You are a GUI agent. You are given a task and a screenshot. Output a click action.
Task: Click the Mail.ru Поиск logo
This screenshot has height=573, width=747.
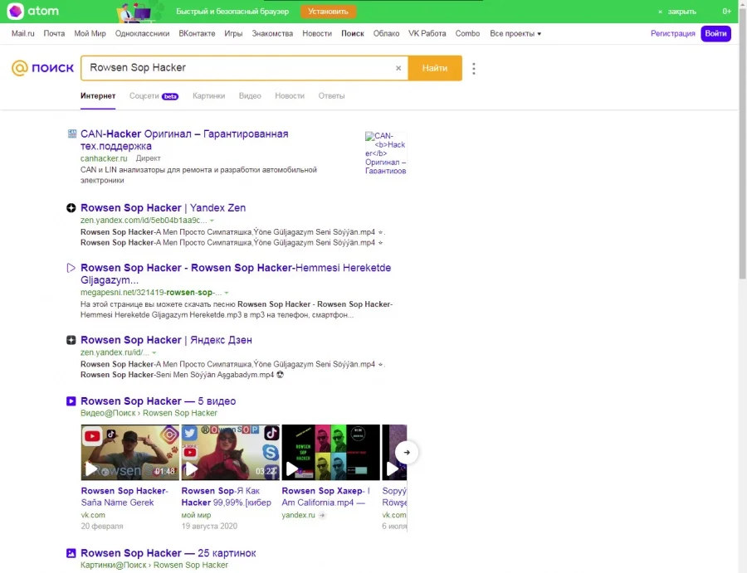(42, 68)
